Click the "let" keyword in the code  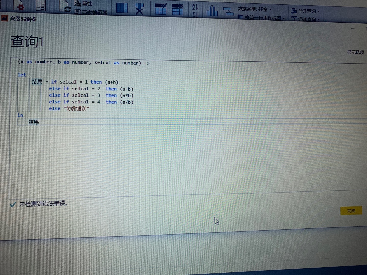click(22, 75)
